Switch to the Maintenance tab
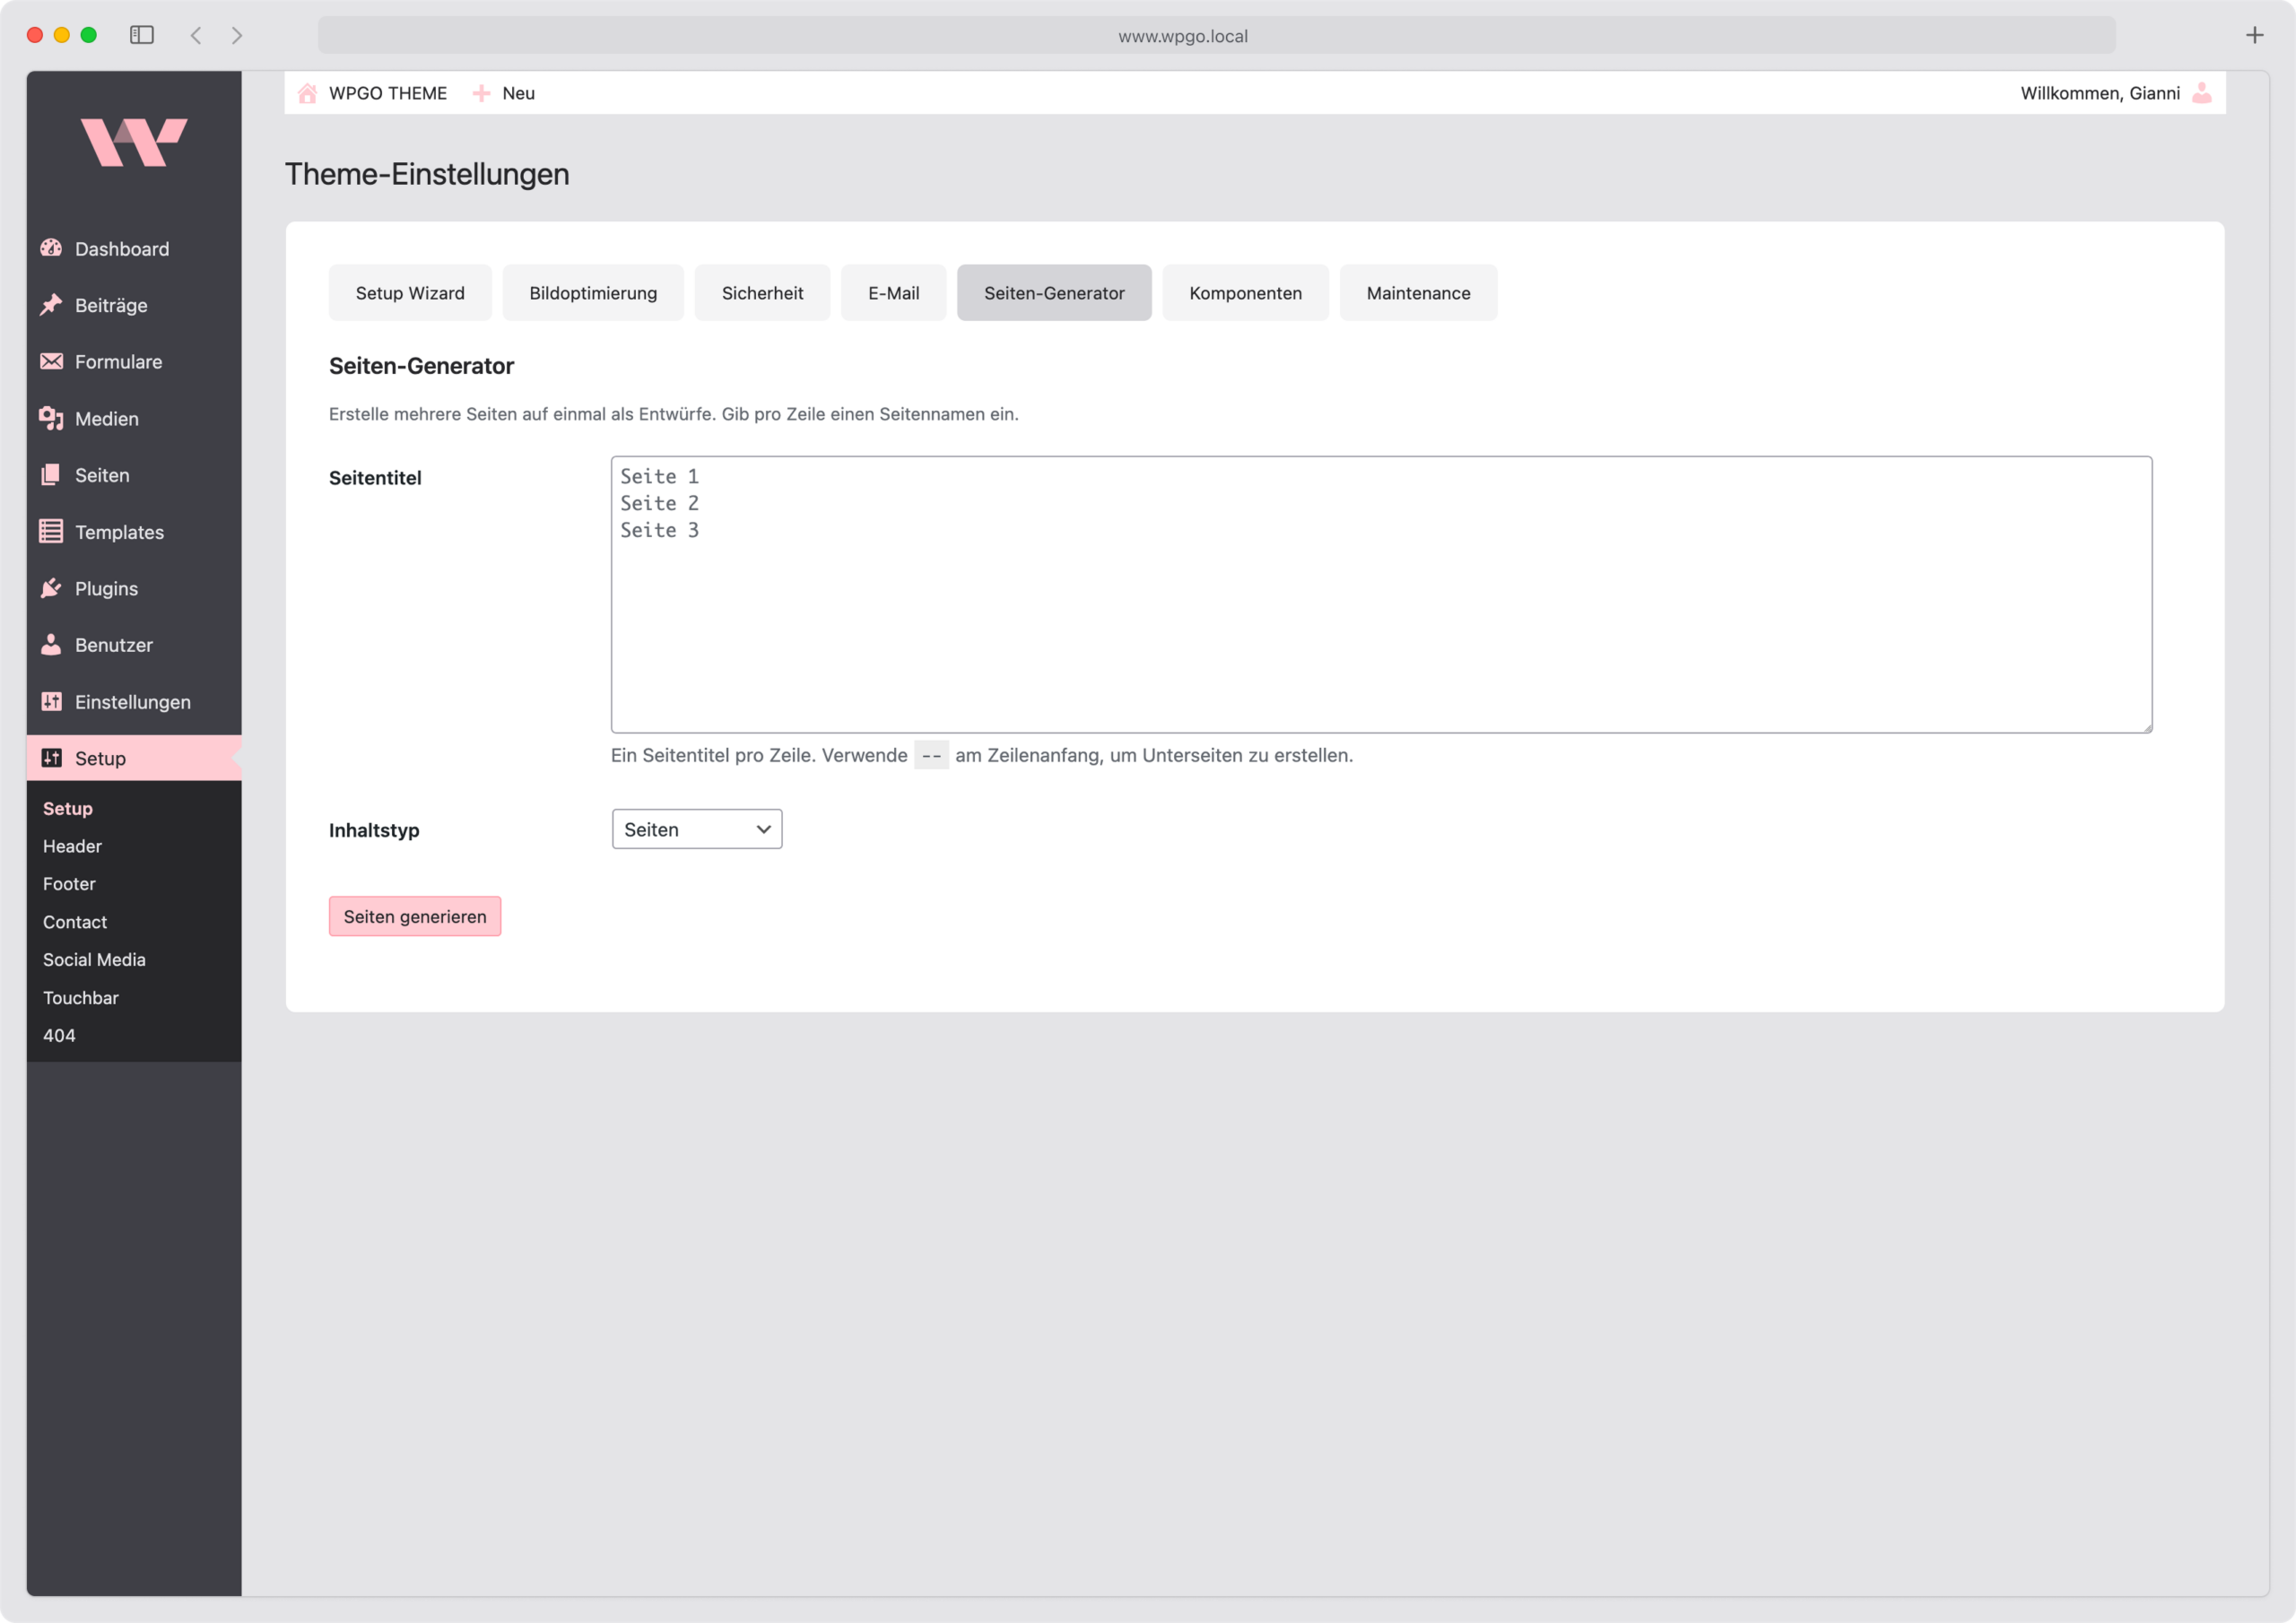The height and width of the screenshot is (1623, 2296). [1418, 292]
